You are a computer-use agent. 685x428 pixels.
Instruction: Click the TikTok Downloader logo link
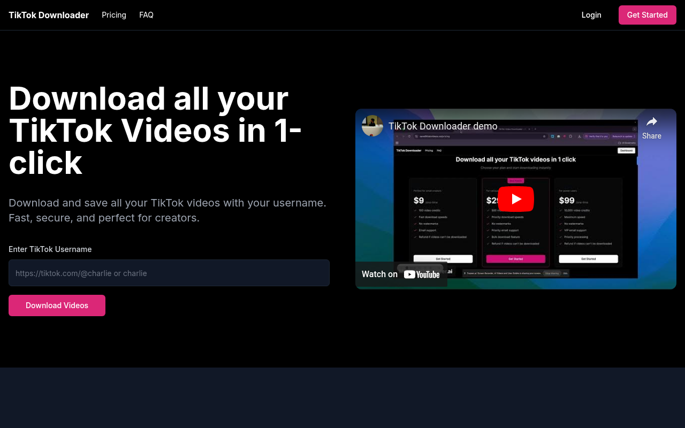pyautogui.click(x=49, y=15)
